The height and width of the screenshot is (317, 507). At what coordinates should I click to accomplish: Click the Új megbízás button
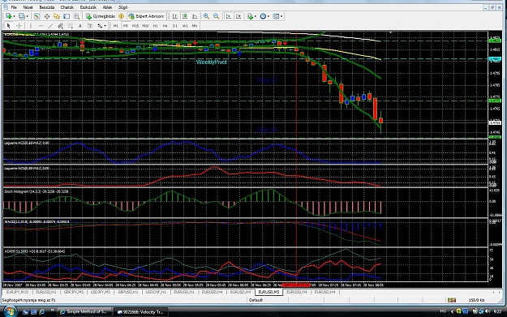[101, 16]
